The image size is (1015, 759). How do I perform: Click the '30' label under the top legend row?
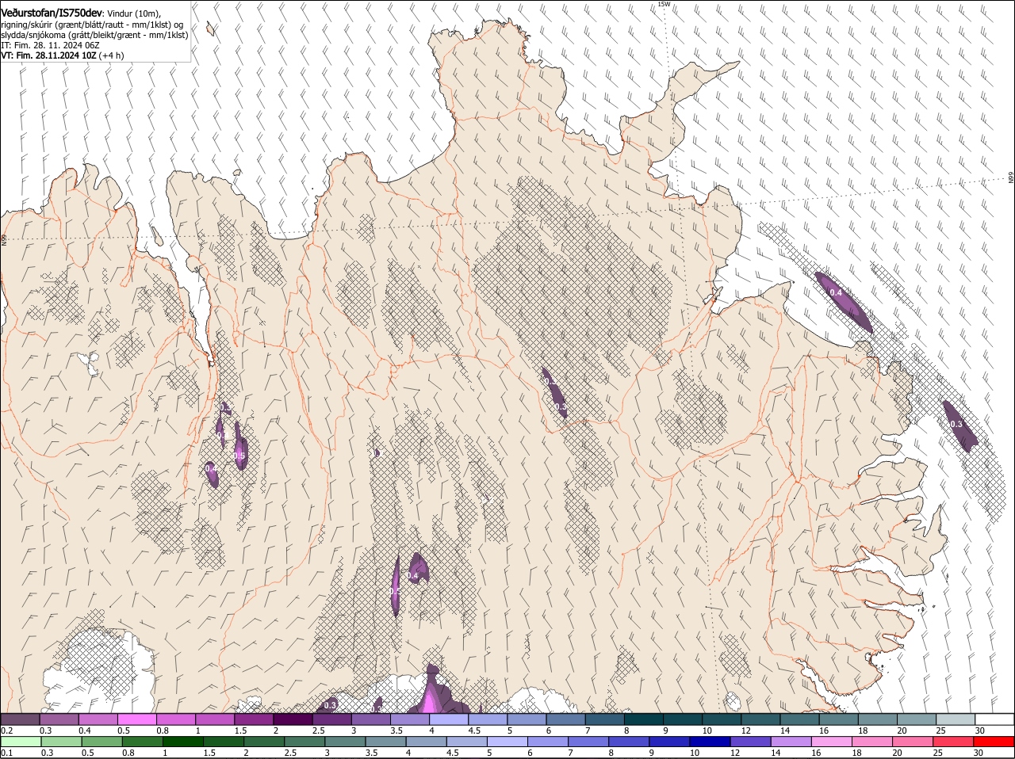point(980,730)
